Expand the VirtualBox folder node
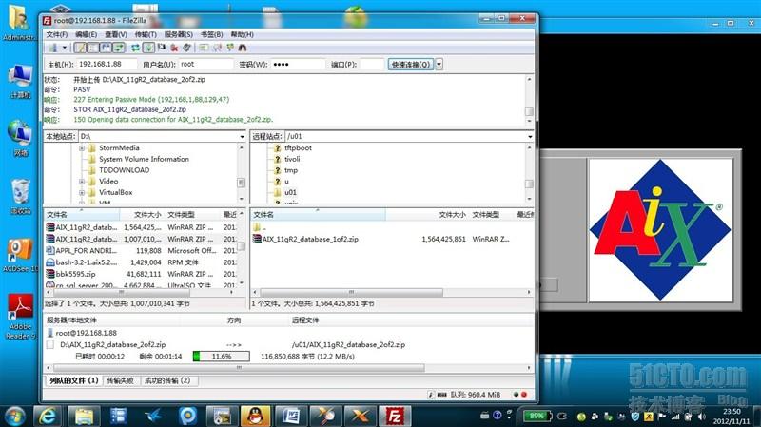761x427 pixels. tap(82, 193)
